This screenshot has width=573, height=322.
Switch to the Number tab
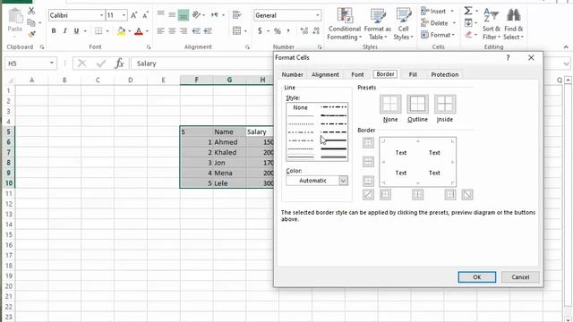[292, 74]
